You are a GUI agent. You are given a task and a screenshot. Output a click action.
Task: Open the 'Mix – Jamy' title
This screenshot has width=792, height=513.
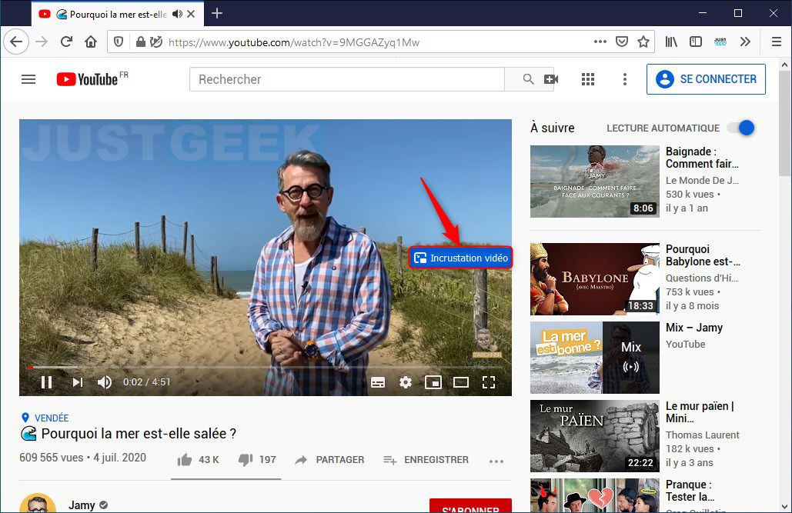[694, 328]
